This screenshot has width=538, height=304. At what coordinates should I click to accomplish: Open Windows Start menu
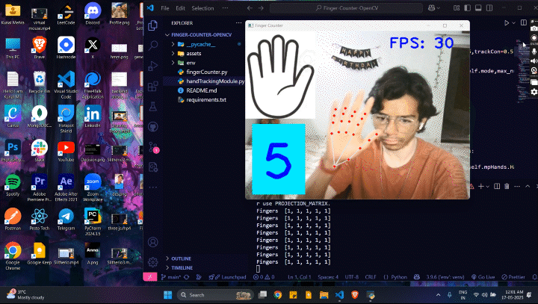(168, 295)
